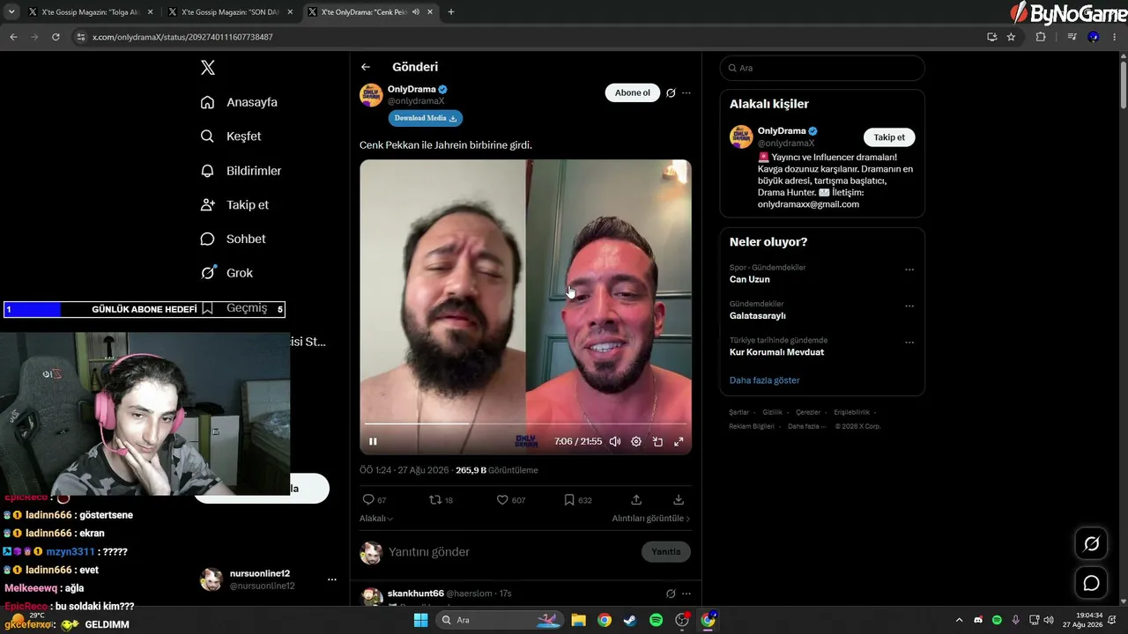
Task: Open the Chrome extensions puzzle icon
Action: pyautogui.click(x=1041, y=37)
